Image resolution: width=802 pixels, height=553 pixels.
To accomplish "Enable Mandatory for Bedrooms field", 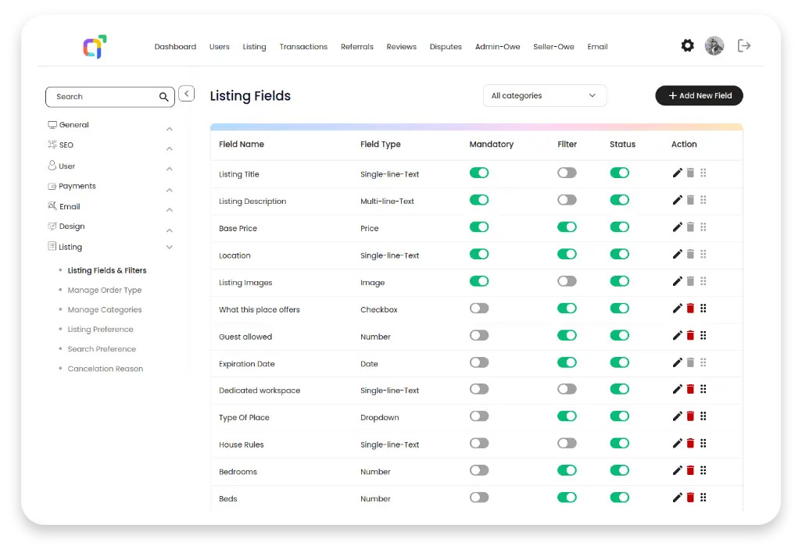I will pos(479,470).
